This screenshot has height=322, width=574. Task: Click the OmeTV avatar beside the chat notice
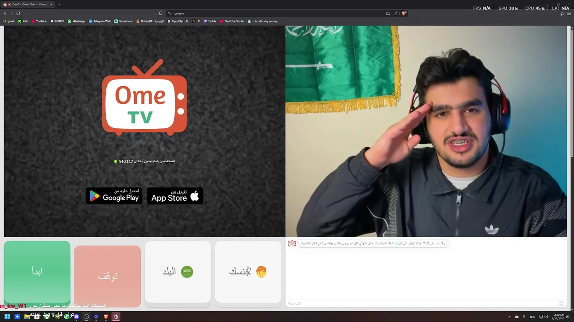pyautogui.click(x=292, y=243)
